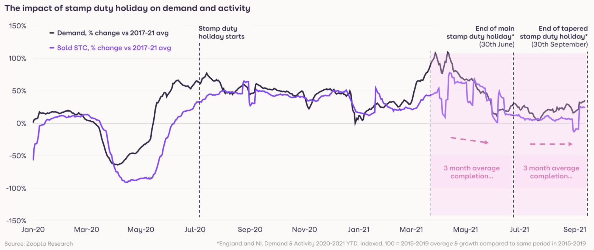Click the Sep-21 x-axis label
Image resolution: width=594 pixels, height=250 pixels.
575,230
